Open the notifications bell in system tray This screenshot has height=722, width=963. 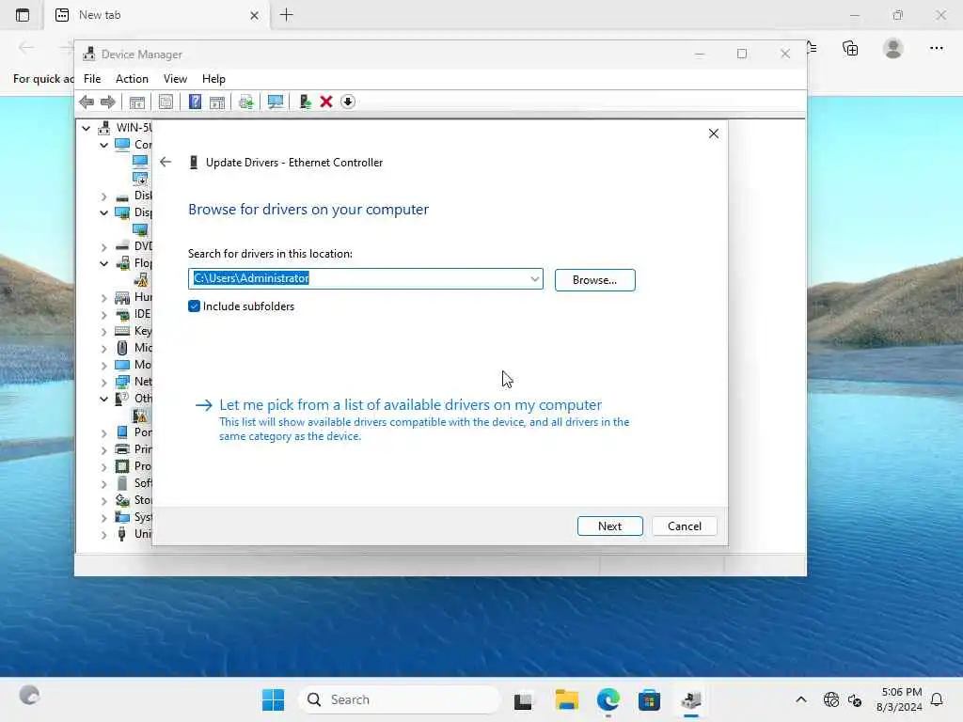(x=938, y=699)
